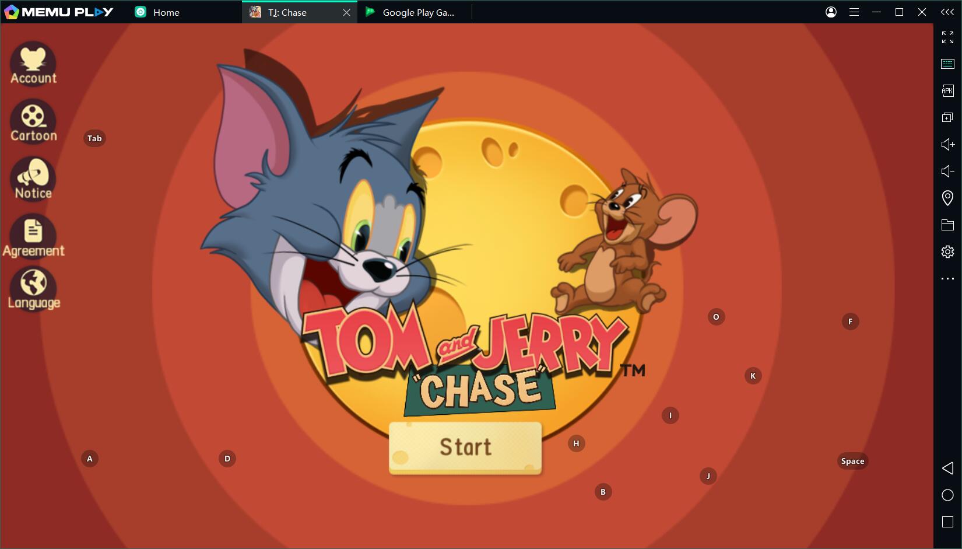Install an APK file via sidebar
This screenshot has height=549, width=962.
click(x=947, y=90)
